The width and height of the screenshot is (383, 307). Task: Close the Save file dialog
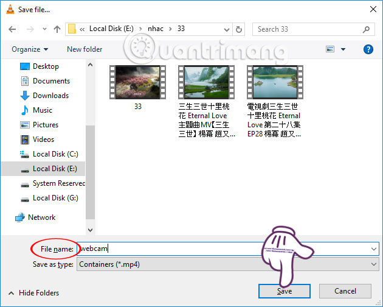tap(373, 10)
